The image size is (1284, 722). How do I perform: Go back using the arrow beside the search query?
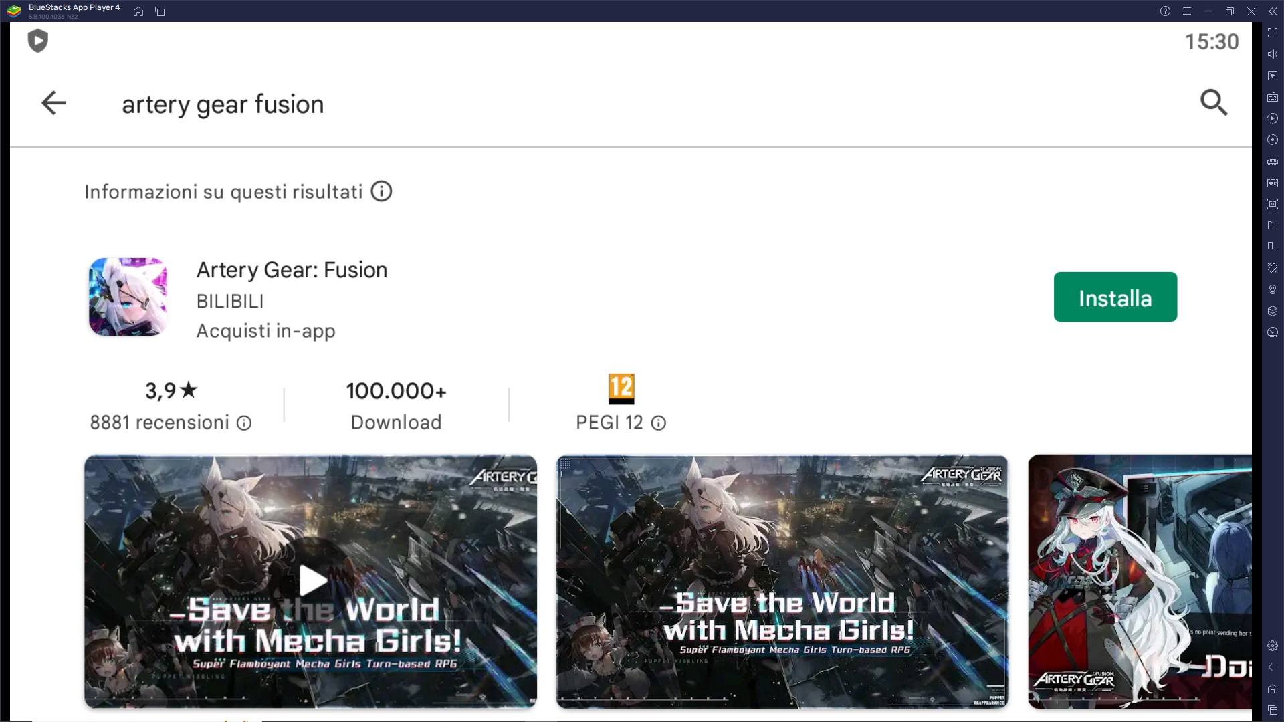pos(53,103)
